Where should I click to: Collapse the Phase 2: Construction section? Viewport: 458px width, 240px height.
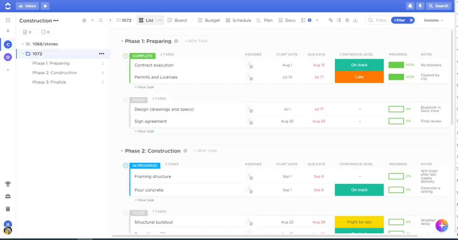[x=122, y=151]
